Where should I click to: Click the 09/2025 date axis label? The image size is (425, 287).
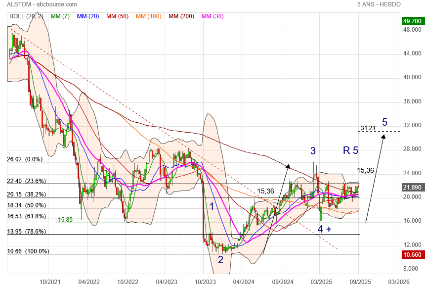pyautogui.click(x=360, y=282)
